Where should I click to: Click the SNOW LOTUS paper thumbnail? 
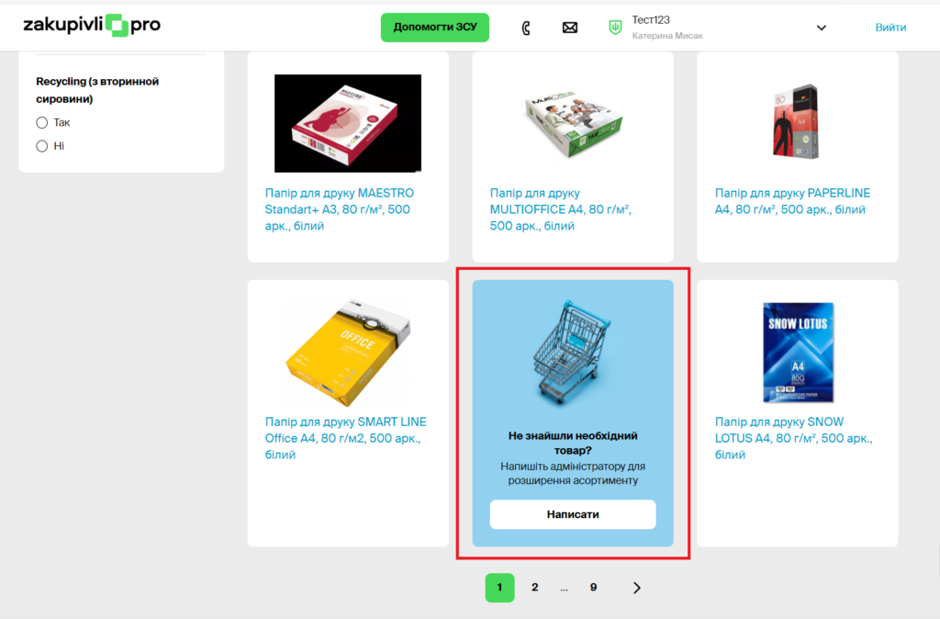coord(798,352)
